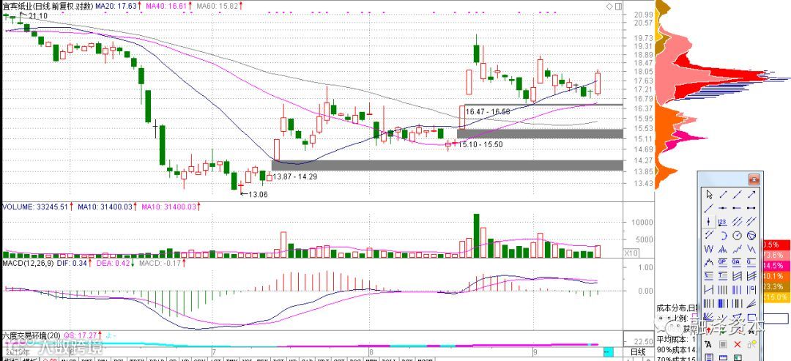This screenshot has width=791, height=361.
Task: Click the cyan square button beside 日线
Action: pos(609,352)
